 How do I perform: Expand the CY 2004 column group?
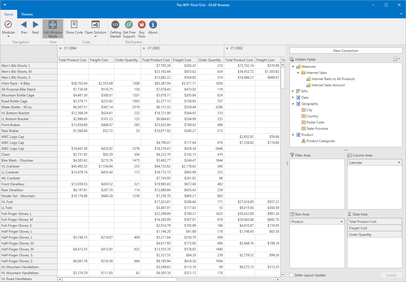coord(61,48)
